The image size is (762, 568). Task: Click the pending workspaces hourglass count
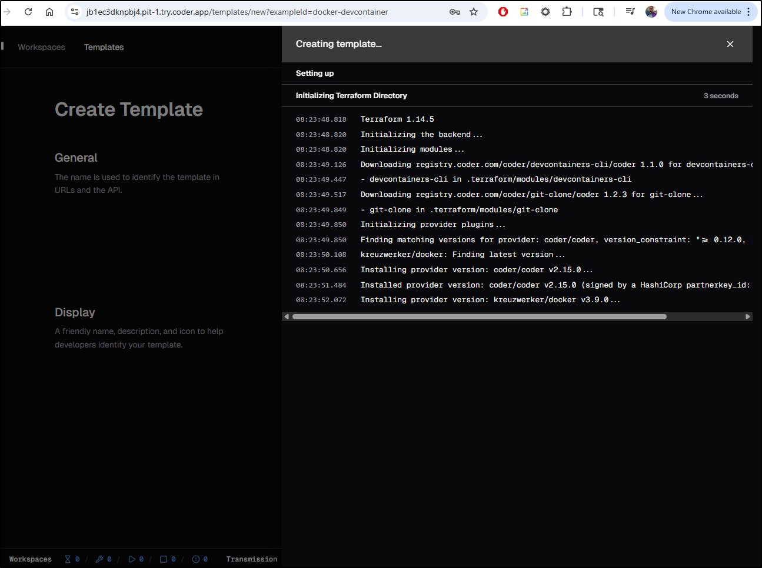coord(72,559)
